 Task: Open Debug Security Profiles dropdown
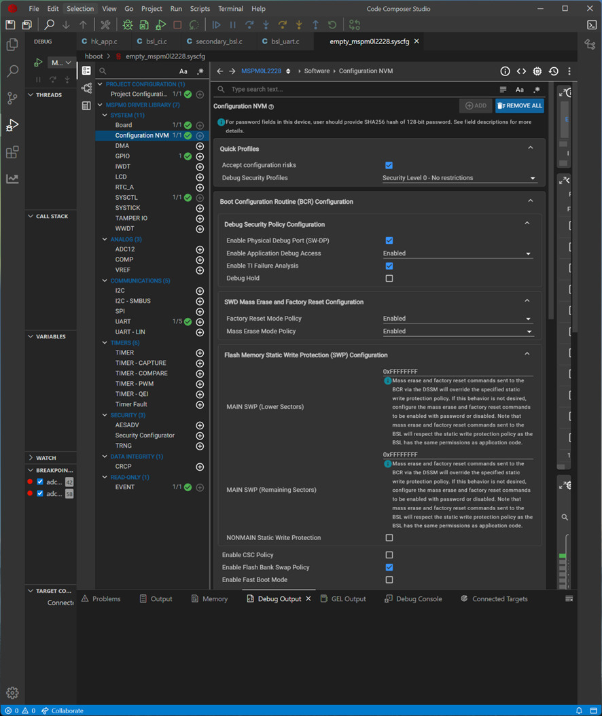pos(459,178)
